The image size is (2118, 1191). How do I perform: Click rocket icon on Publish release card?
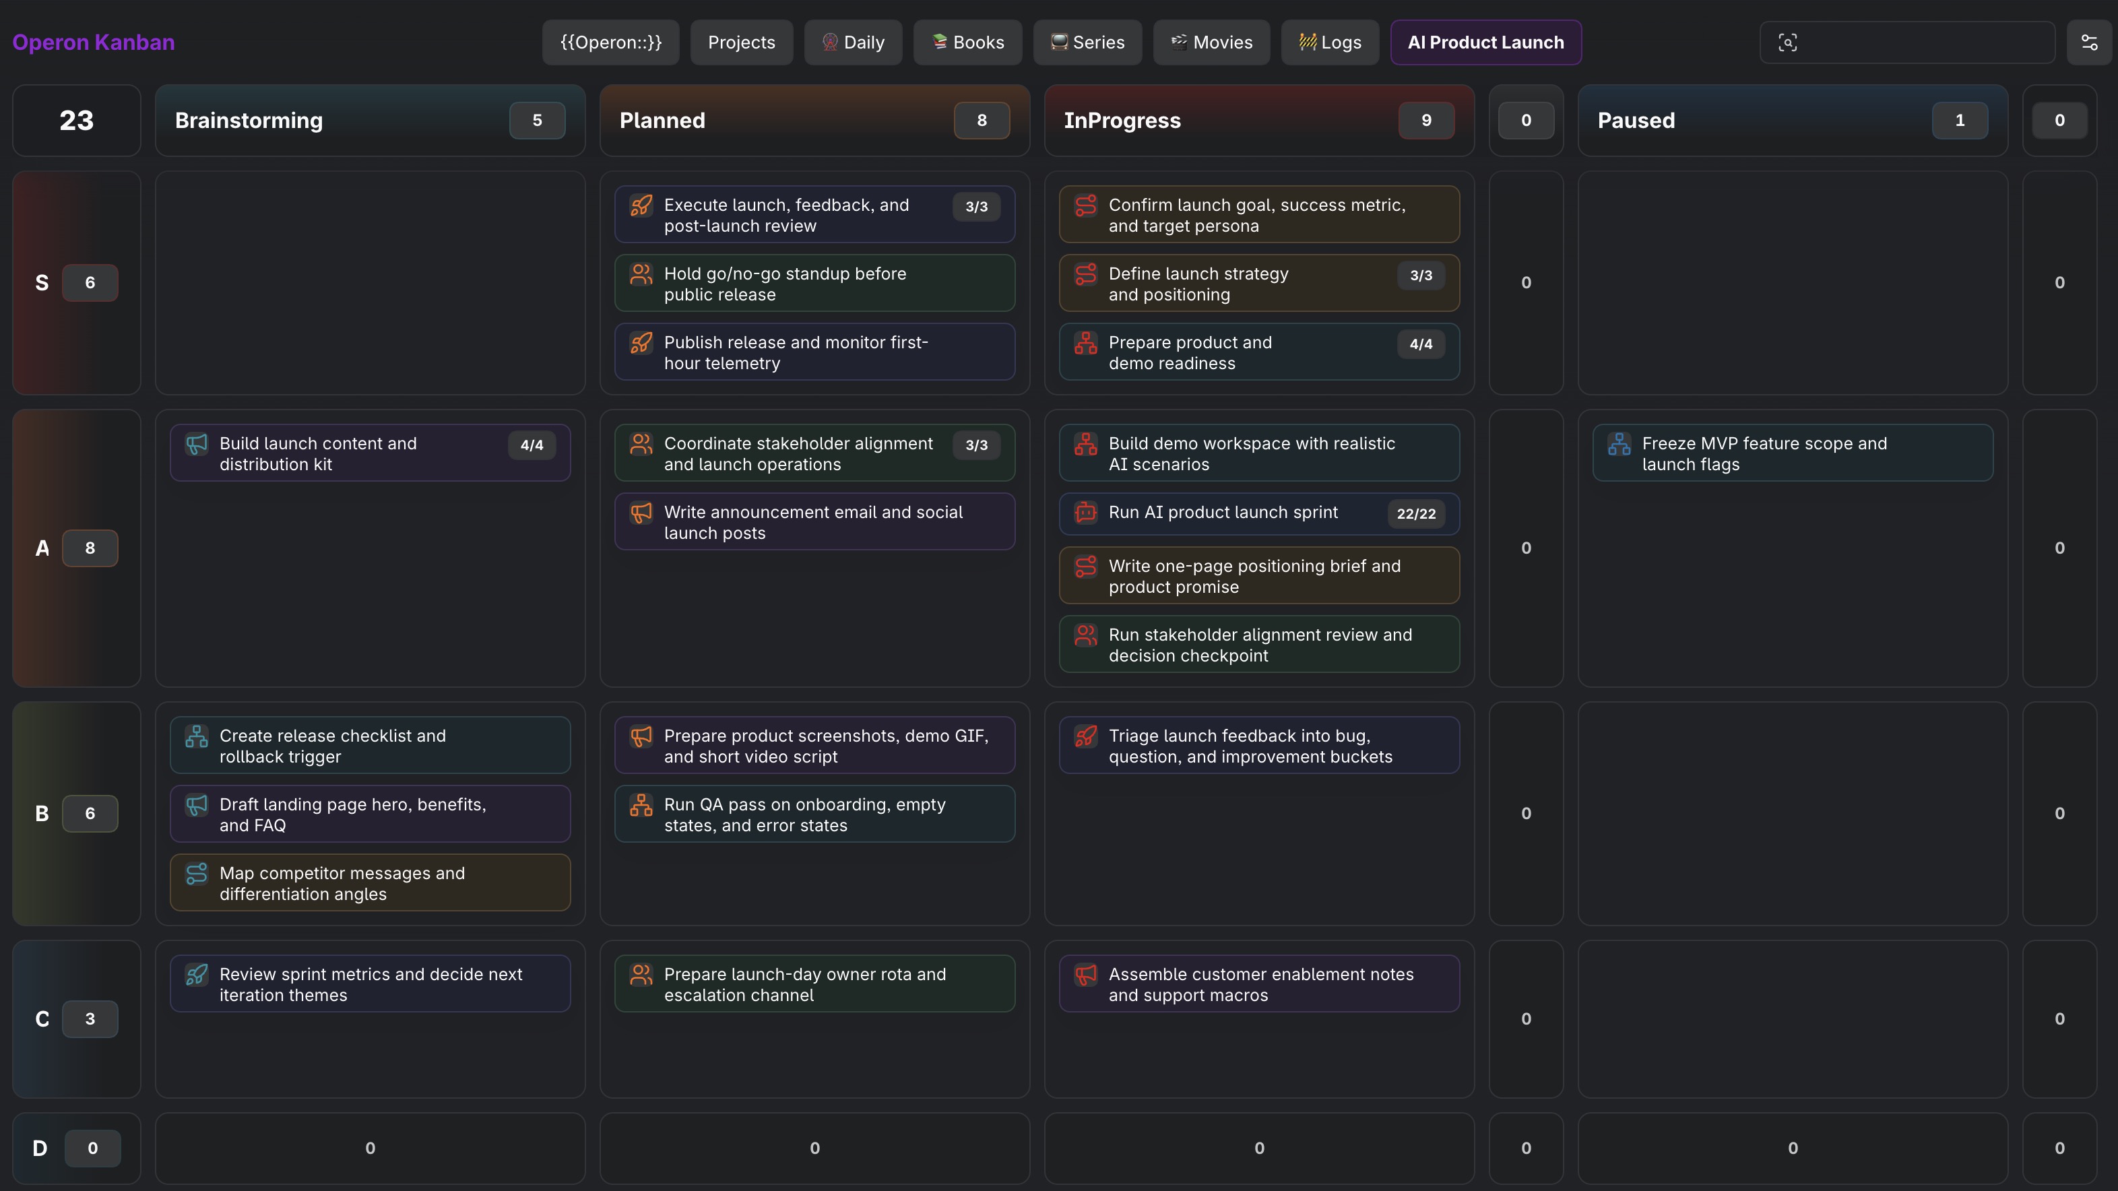click(x=641, y=342)
